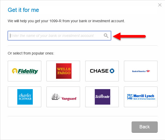165x140 pixels.
Task: Focus the bank name search field
Action: pos(59,36)
